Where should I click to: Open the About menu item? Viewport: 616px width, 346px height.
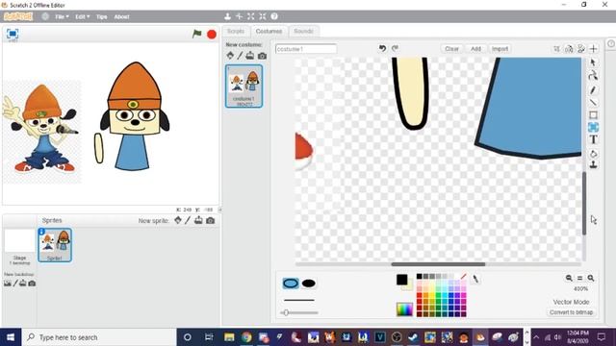click(x=122, y=17)
